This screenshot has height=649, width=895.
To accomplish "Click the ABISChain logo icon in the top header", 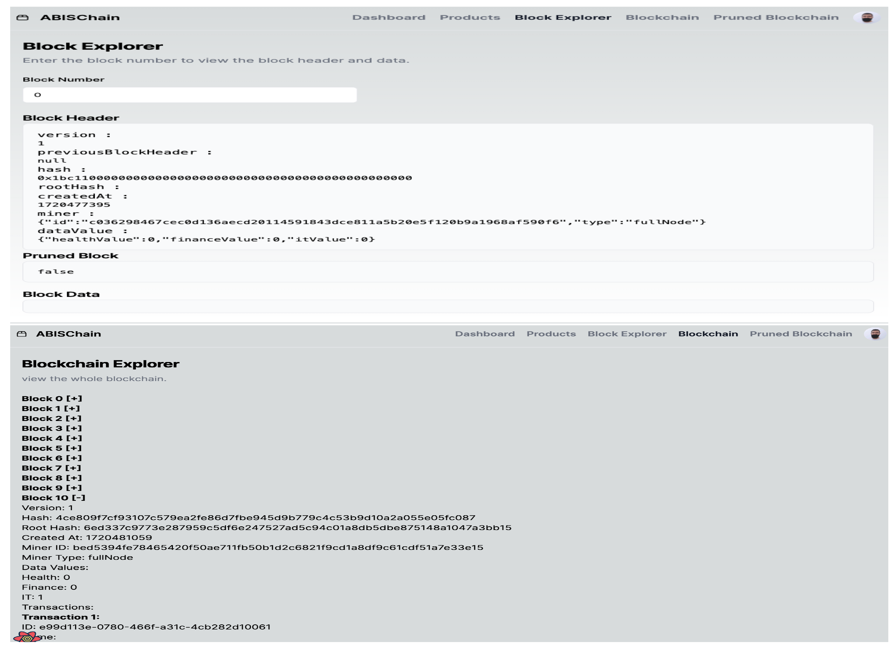I will click(23, 17).
